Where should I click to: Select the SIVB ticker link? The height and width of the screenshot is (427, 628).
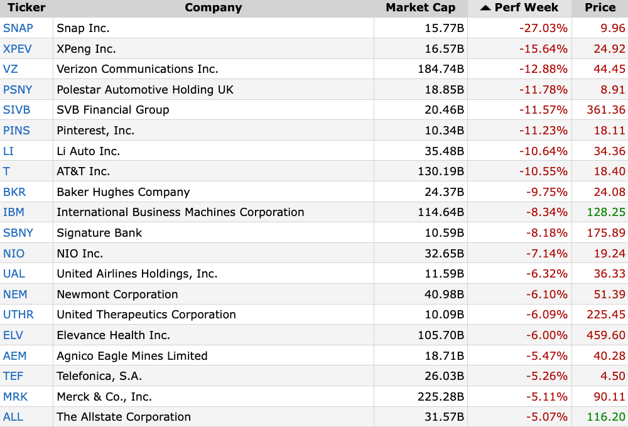point(17,110)
